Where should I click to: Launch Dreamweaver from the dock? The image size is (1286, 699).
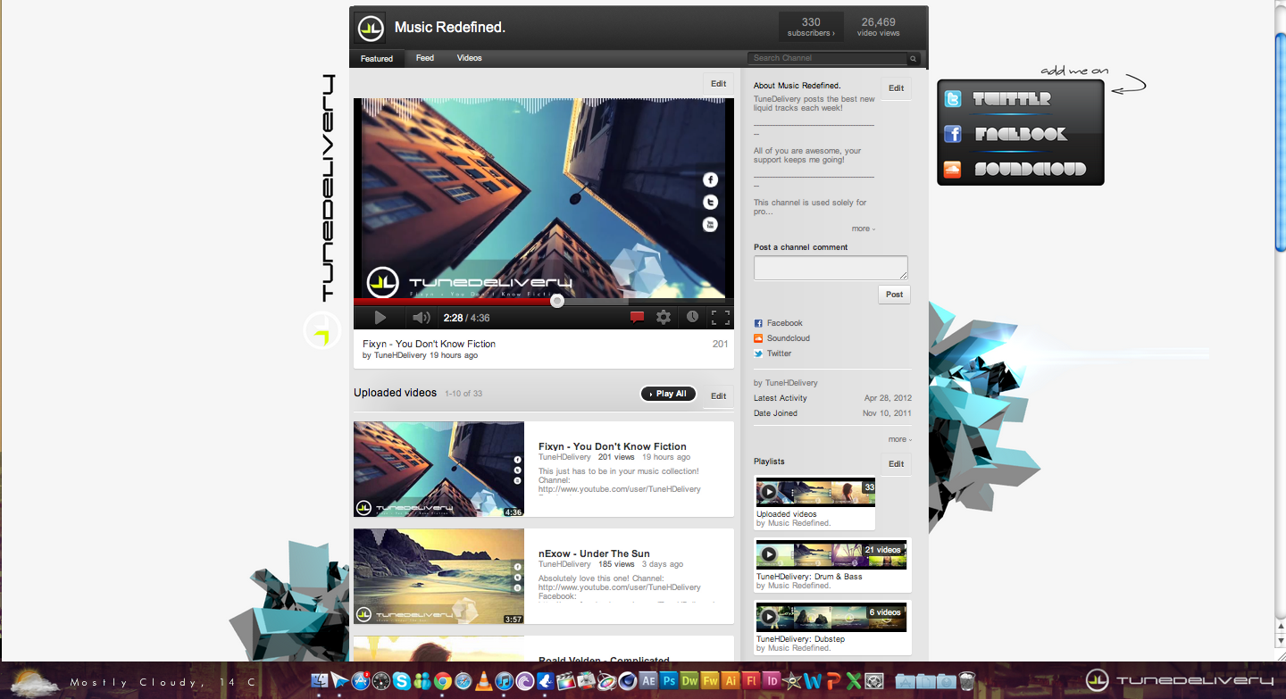(689, 681)
